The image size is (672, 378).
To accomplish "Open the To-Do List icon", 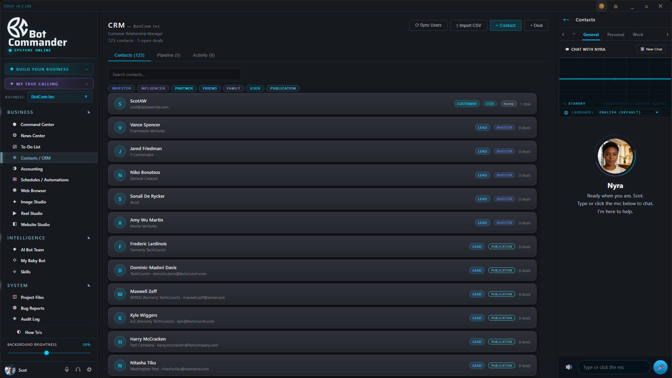I will pos(15,147).
